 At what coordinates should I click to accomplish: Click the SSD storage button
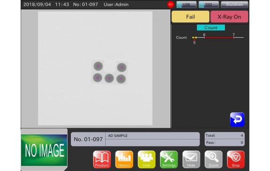click(x=208, y=5)
